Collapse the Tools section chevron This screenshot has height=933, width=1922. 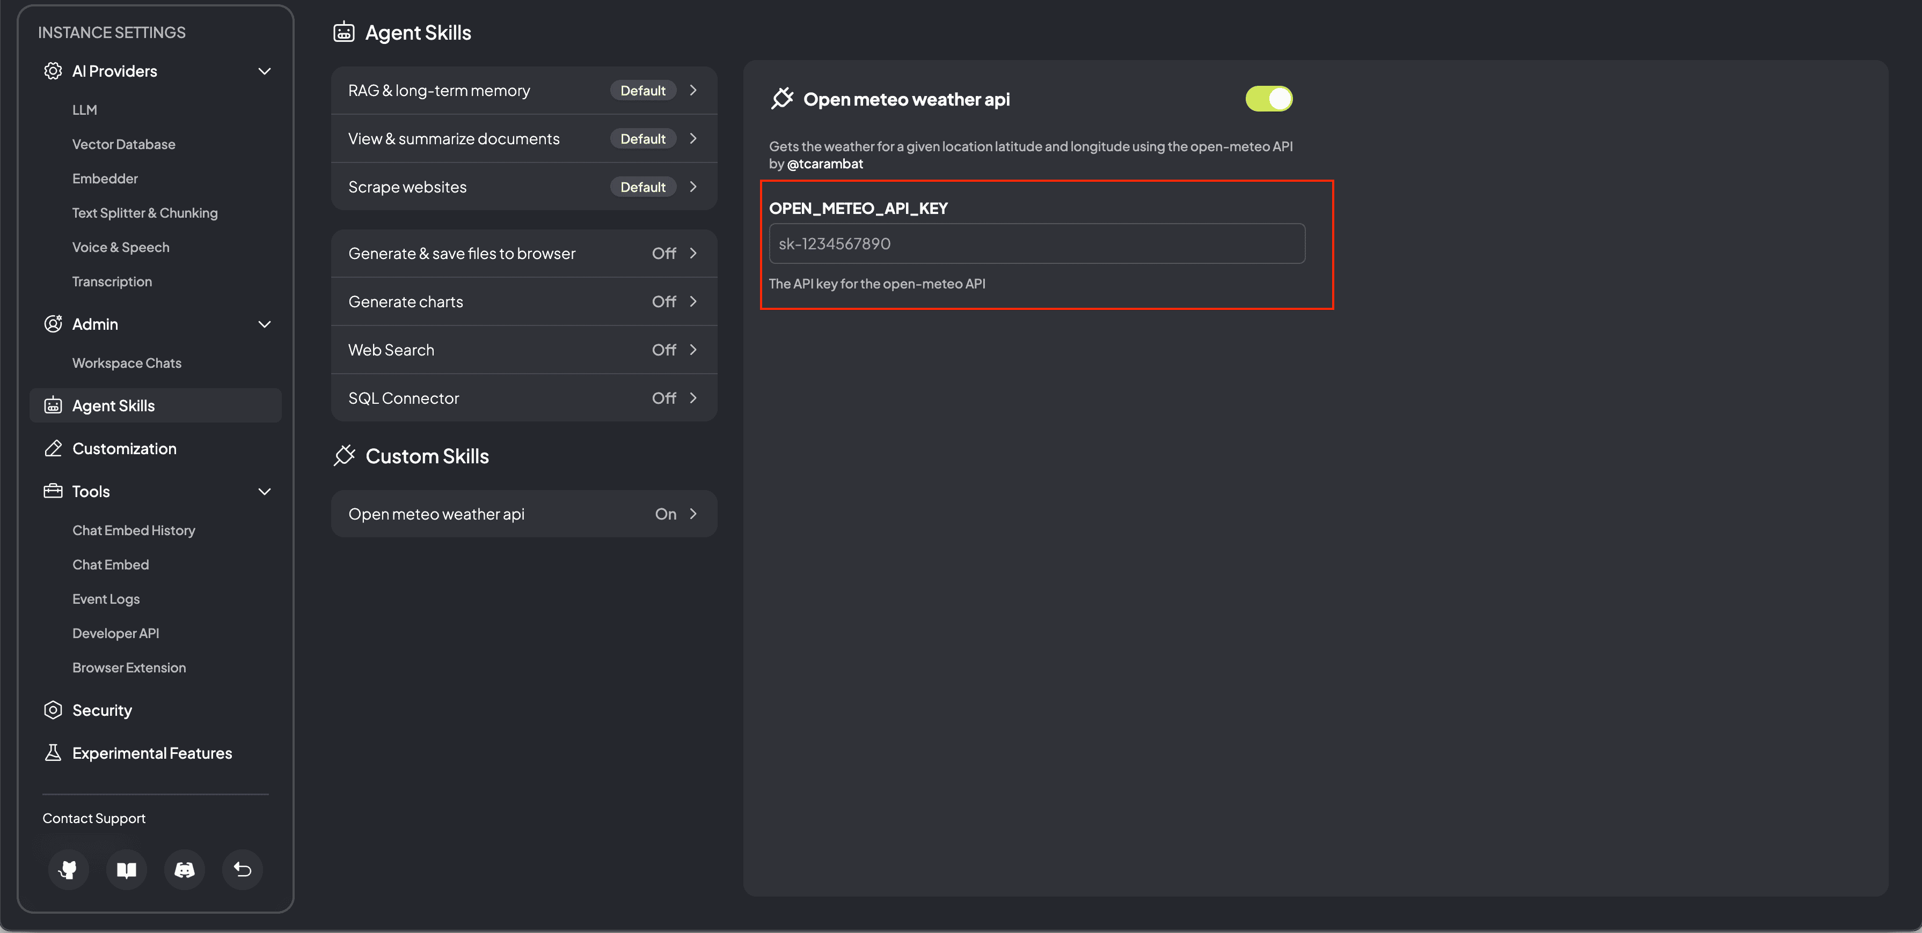pyautogui.click(x=264, y=491)
